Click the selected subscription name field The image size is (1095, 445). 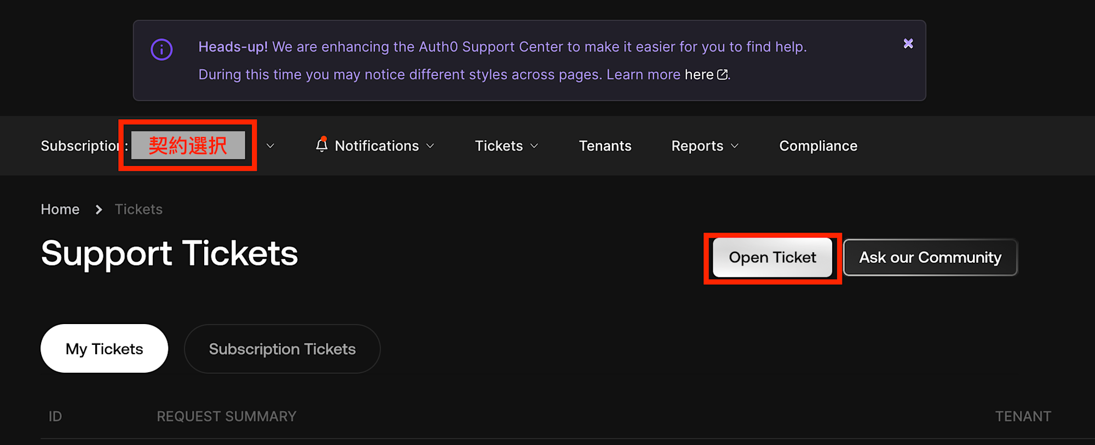point(188,146)
